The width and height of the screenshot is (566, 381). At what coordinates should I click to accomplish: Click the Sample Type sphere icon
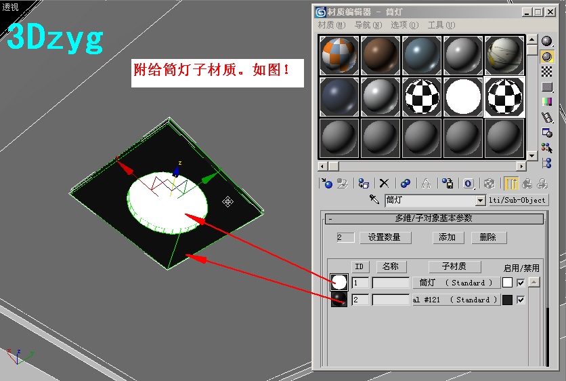[547, 41]
